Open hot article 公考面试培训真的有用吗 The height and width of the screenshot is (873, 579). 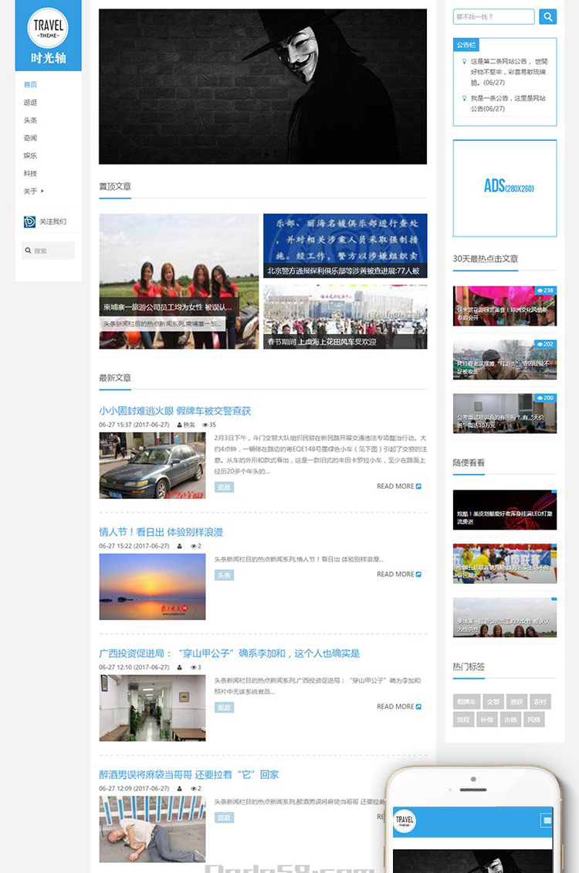pos(505,413)
